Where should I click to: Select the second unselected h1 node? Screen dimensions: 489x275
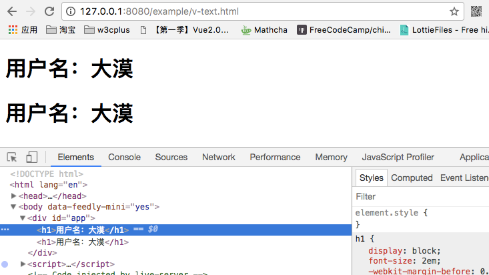(x=83, y=242)
